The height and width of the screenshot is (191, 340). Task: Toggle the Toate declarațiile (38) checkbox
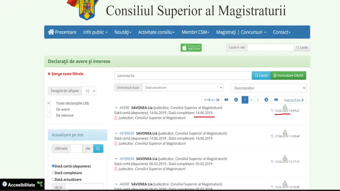(49, 103)
